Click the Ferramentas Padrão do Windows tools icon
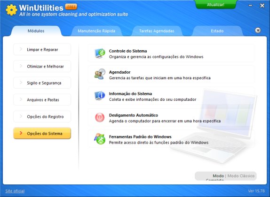This screenshot has height=197, width=270. click(100, 139)
